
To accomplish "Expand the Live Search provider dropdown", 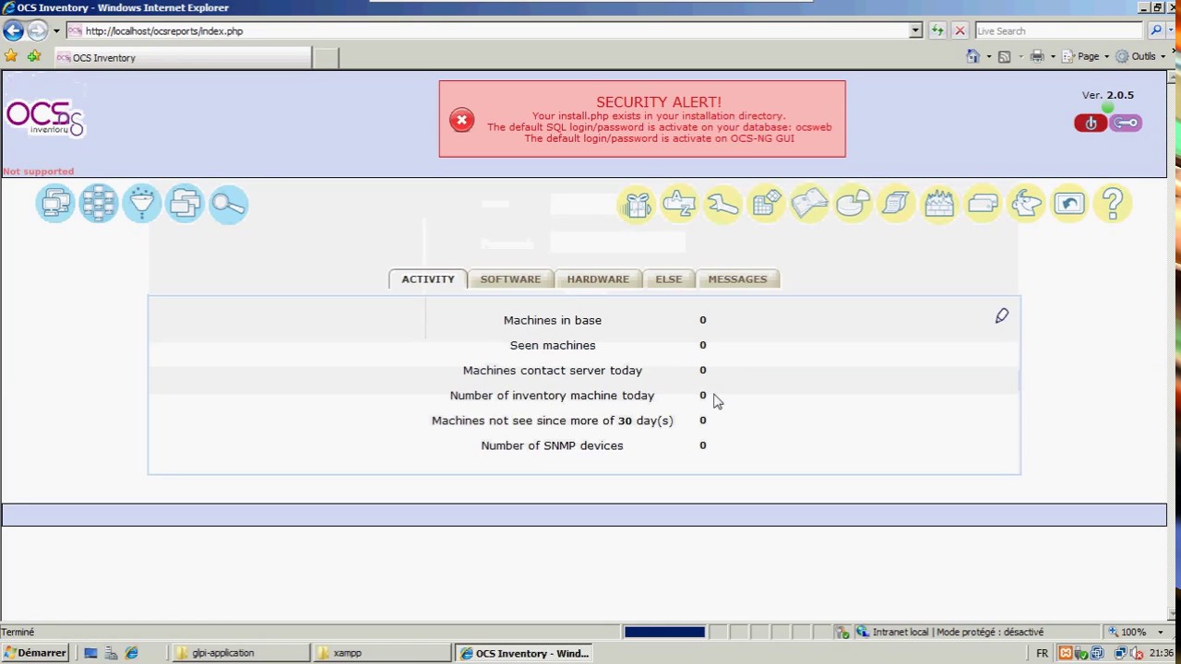I will [1172, 30].
